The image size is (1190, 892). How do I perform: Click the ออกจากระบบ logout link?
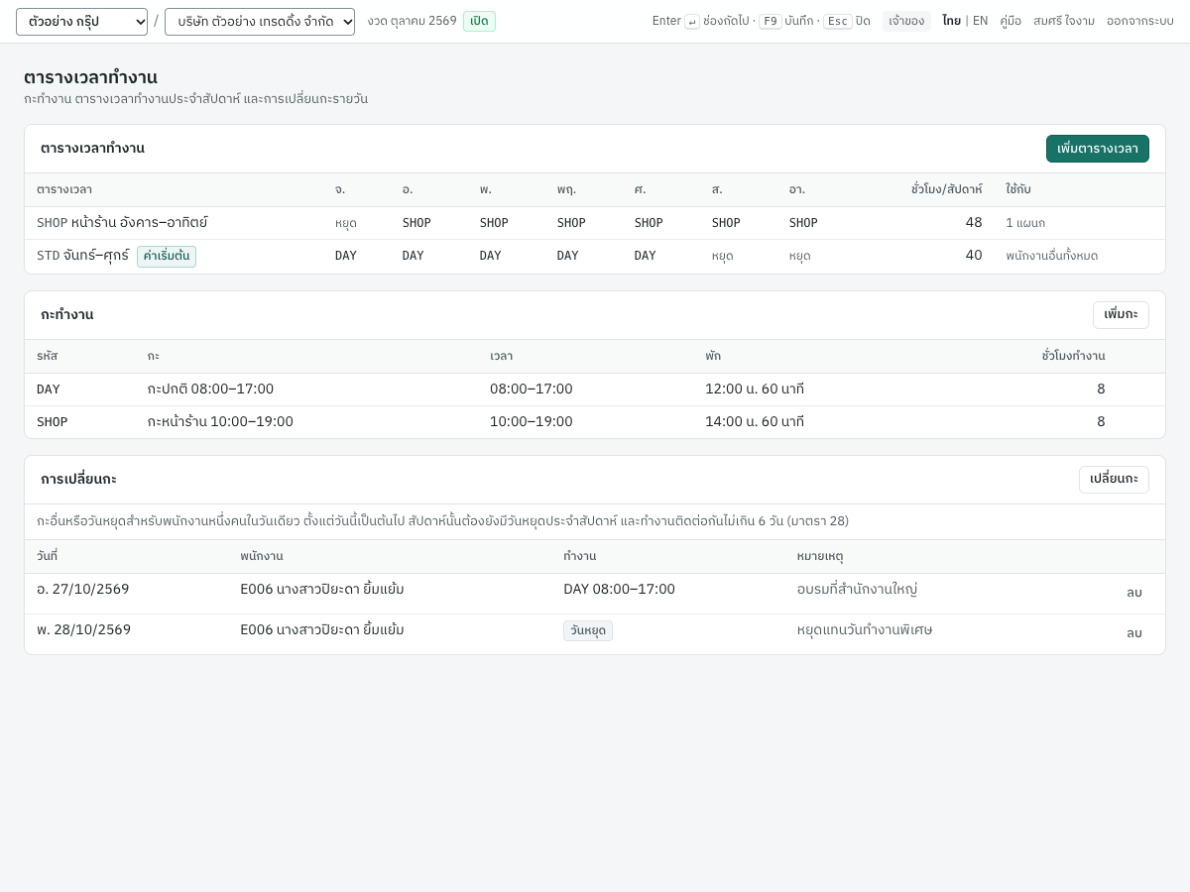click(x=1140, y=21)
